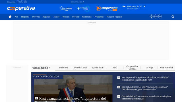Open the Cooperativa Ciencia radio banner
Image resolution: width=182 pixels, height=102 pixels.
[x=83, y=8]
